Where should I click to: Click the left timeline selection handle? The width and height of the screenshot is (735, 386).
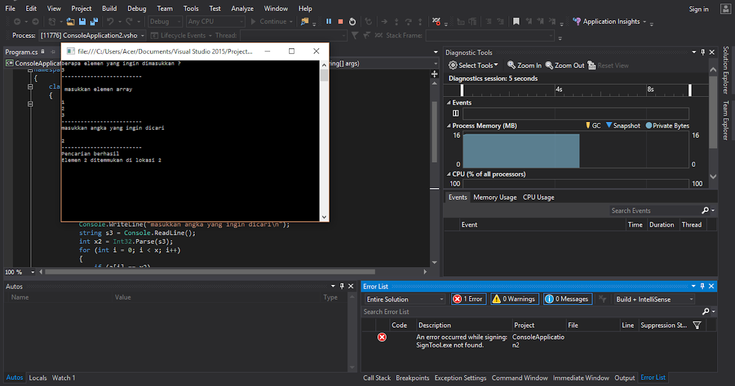tap(462, 90)
